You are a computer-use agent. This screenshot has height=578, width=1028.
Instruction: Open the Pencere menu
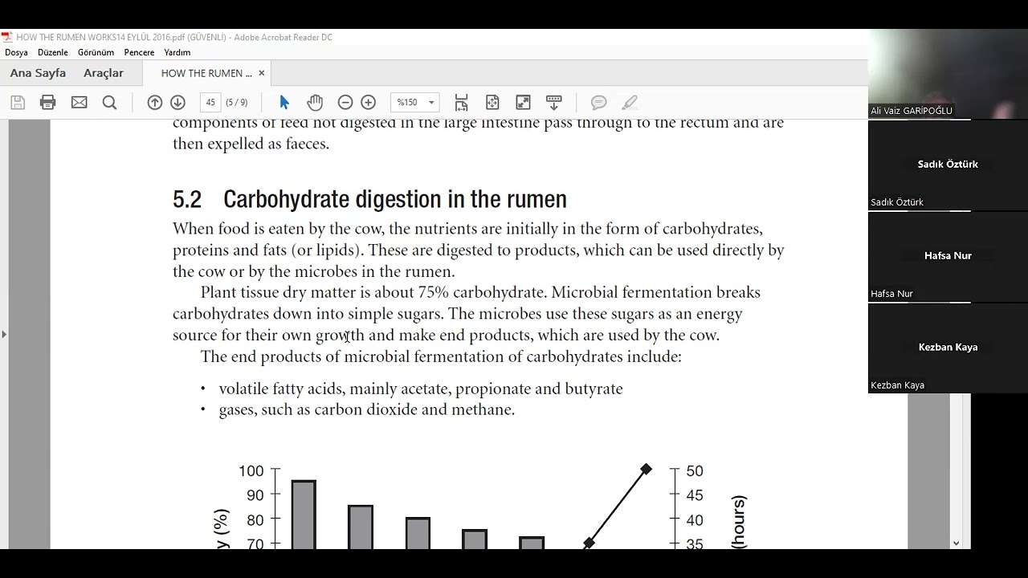click(139, 52)
